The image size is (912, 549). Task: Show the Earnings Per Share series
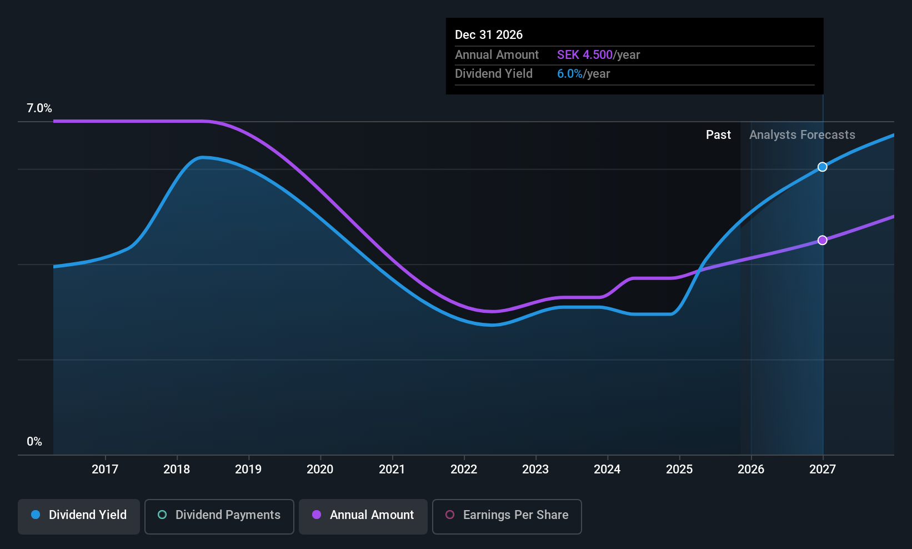[507, 516]
